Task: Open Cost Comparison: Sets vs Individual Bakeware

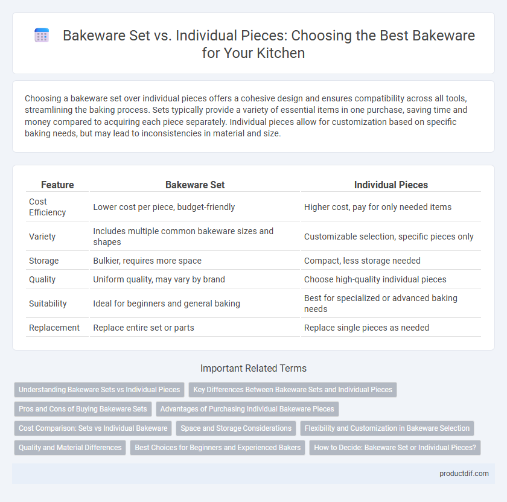Action: click(x=93, y=428)
